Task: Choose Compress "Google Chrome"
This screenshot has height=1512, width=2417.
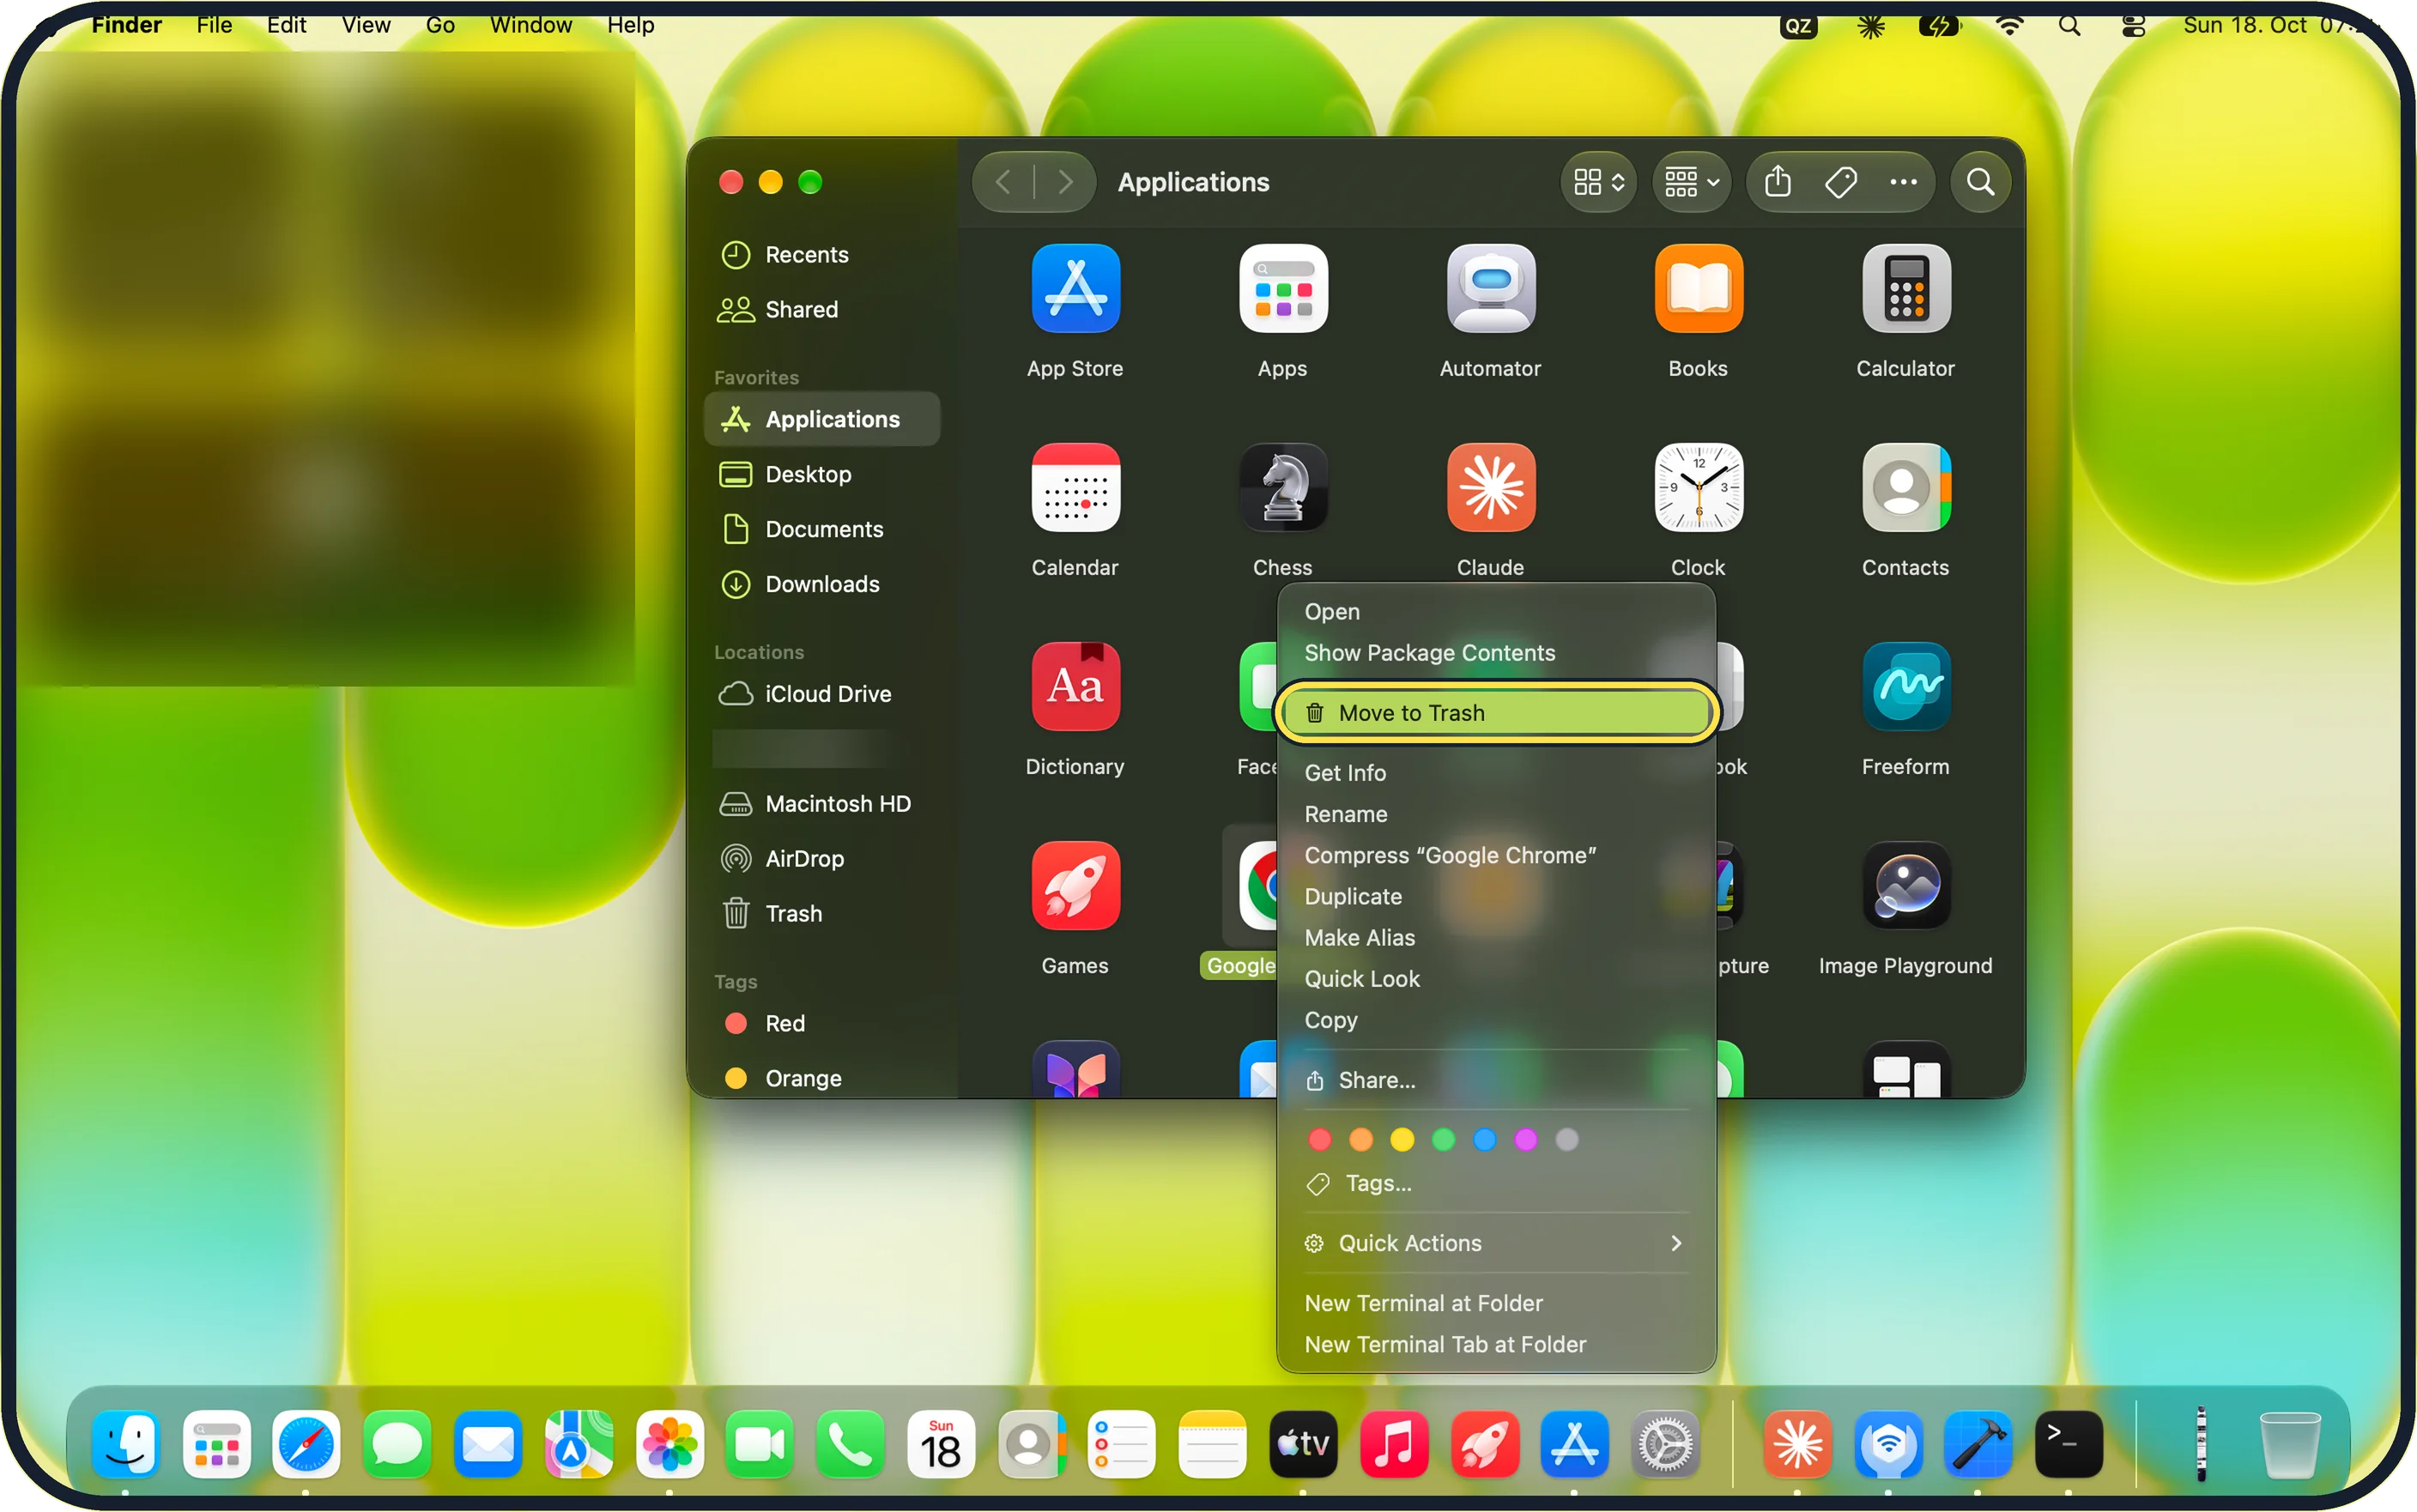Action: [x=1495, y=855]
